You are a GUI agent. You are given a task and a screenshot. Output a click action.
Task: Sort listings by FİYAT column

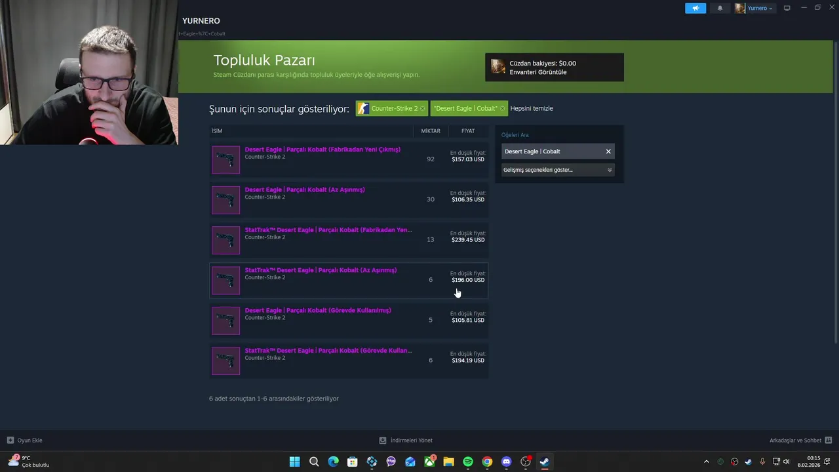(x=468, y=131)
